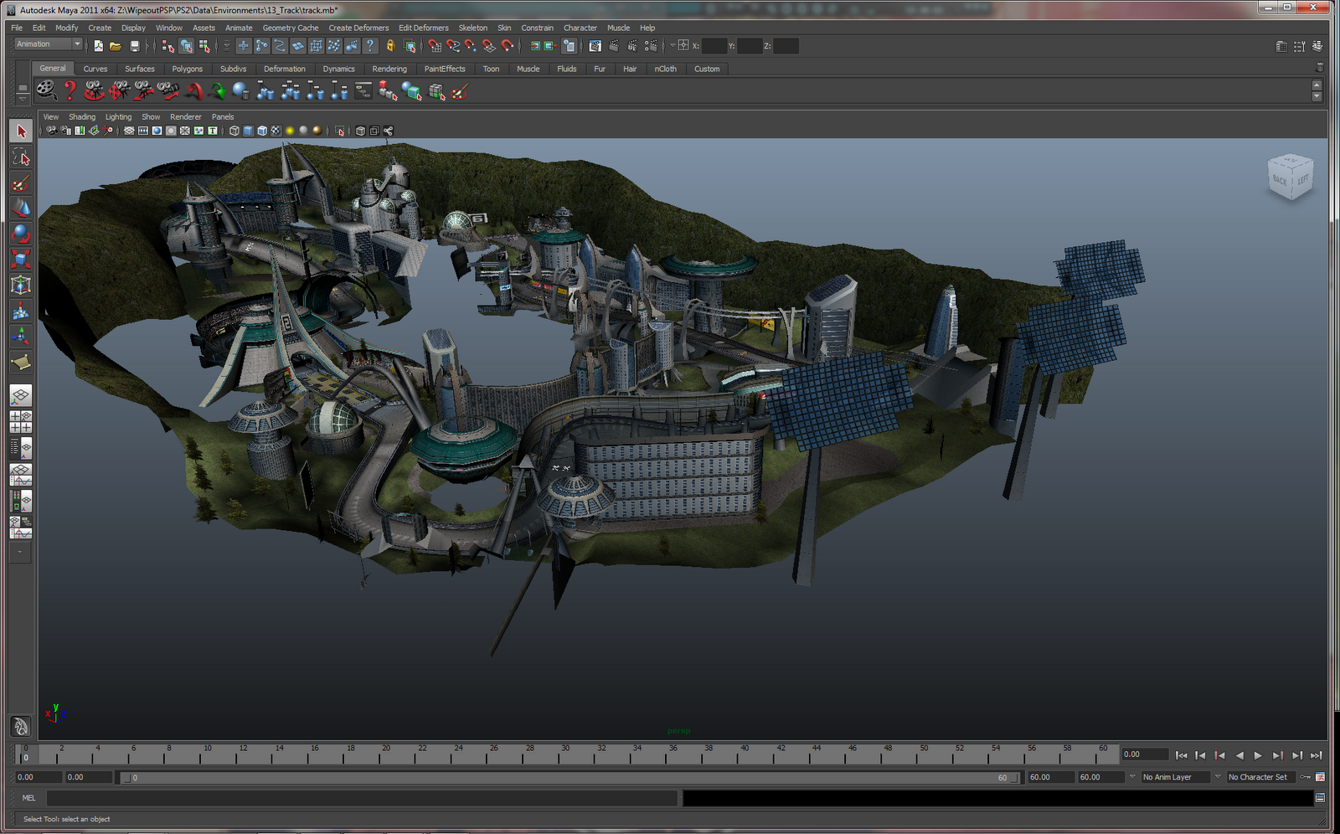Pick the Scale tool in the toolbox
The height and width of the screenshot is (834, 1340).
[21, 260]
